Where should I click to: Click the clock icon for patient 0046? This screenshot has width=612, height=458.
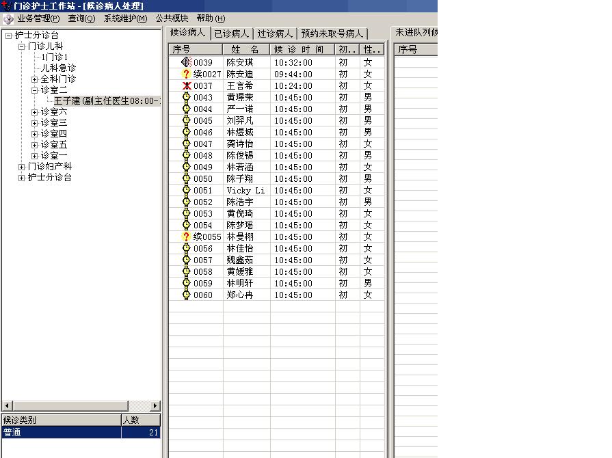186,132
